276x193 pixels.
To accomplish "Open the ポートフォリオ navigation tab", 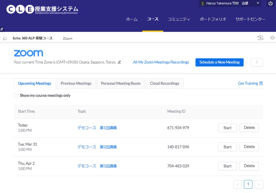I will tap(213, 19).
